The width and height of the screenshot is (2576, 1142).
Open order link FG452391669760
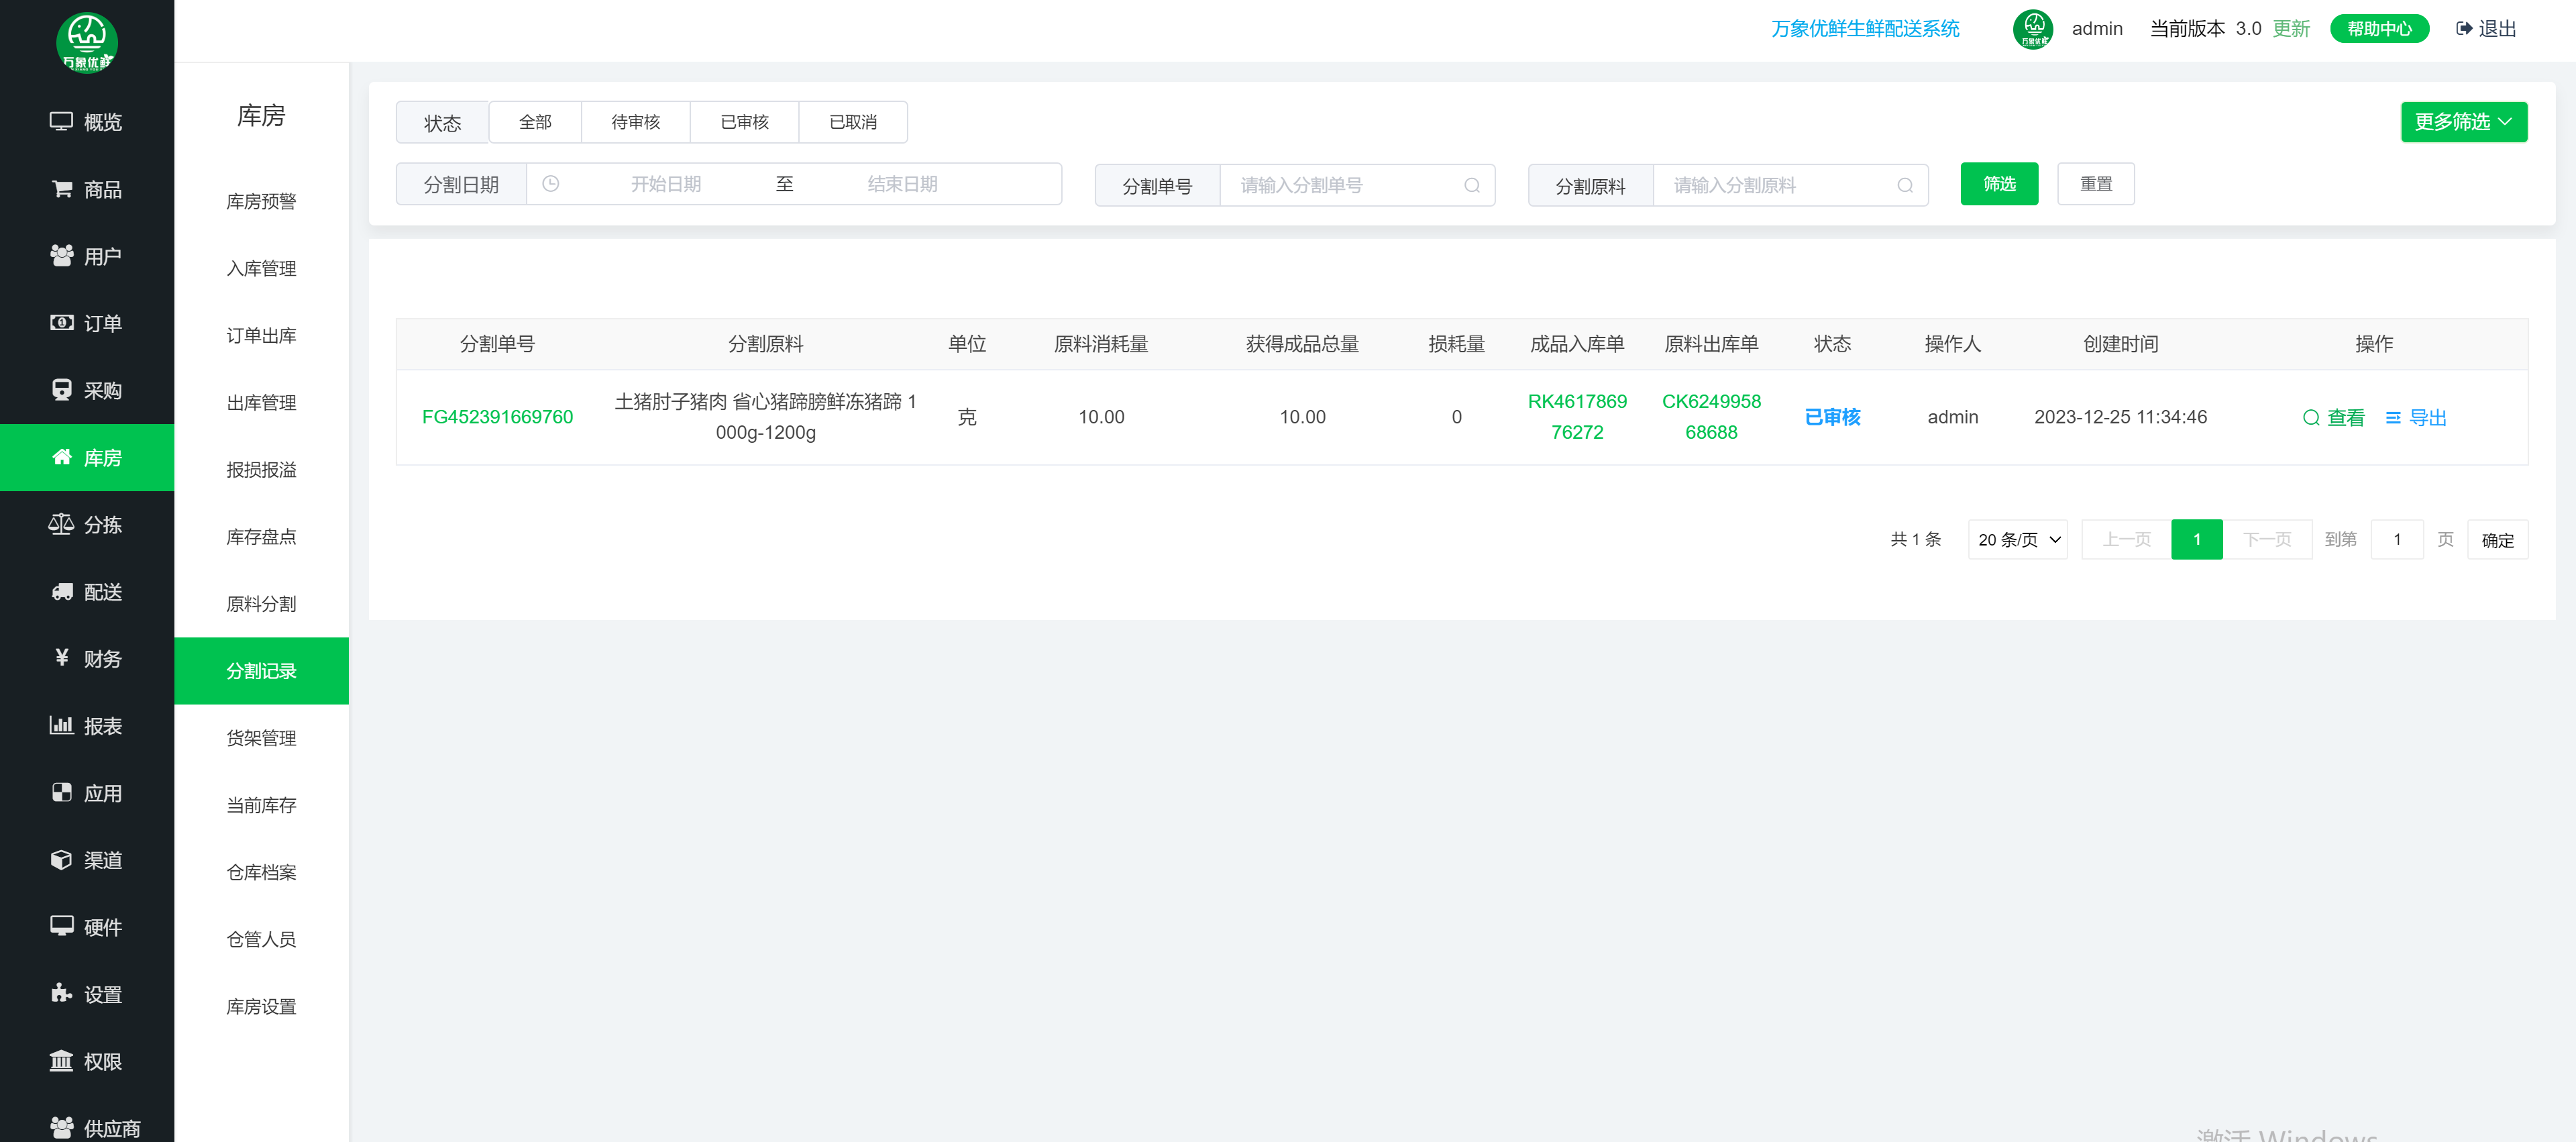tap(497, 417)
